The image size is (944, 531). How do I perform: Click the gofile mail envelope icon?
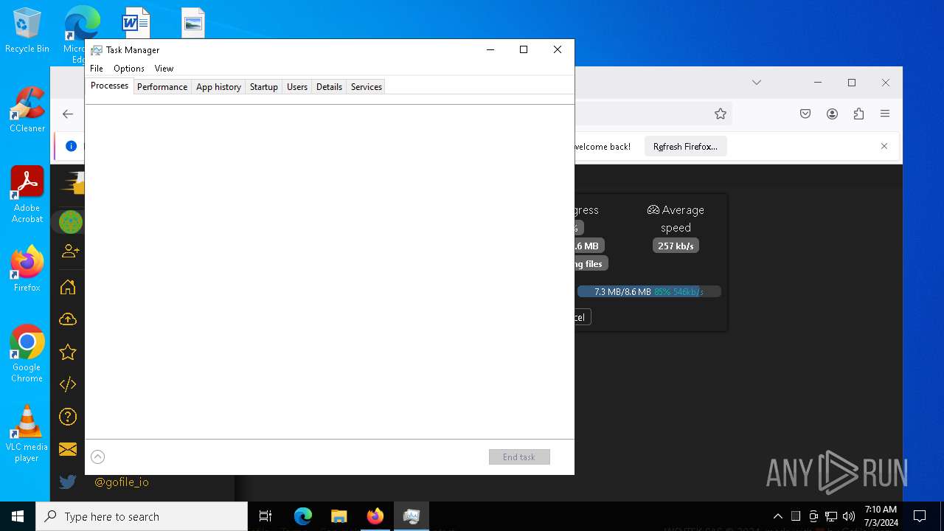pyautogui.click(x=68, y=449)
